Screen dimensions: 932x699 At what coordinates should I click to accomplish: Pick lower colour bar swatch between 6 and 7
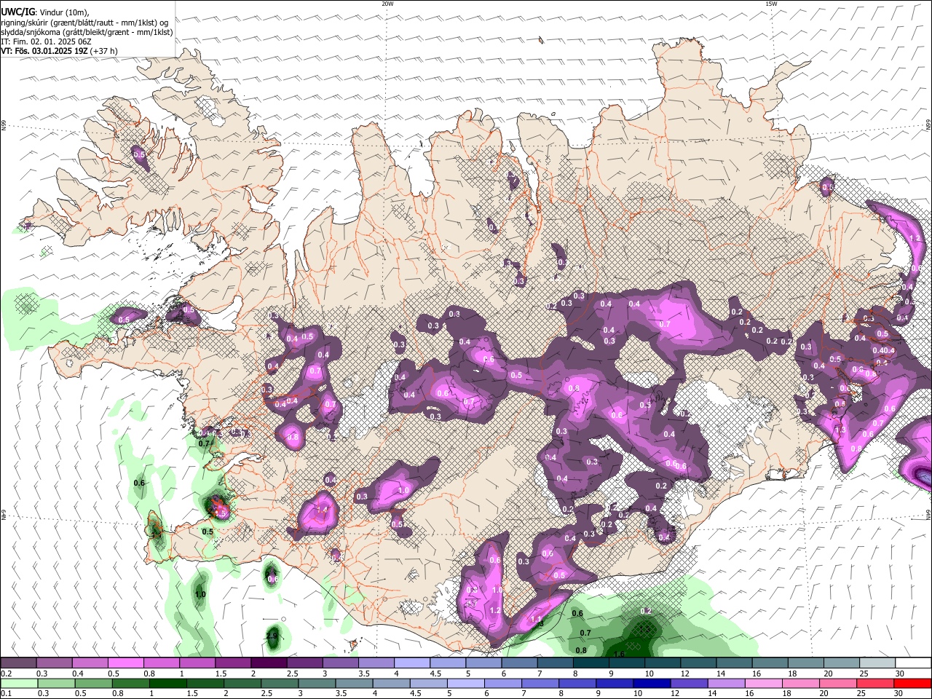pyautogui.click(x=503, y=683)
